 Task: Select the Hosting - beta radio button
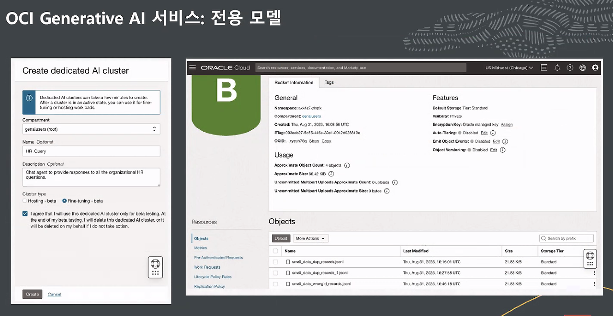point(24,201)
